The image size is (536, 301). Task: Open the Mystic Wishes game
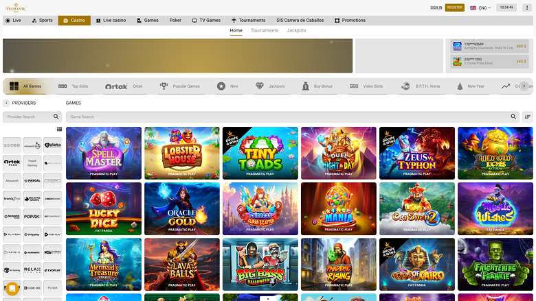pos(495,208)
